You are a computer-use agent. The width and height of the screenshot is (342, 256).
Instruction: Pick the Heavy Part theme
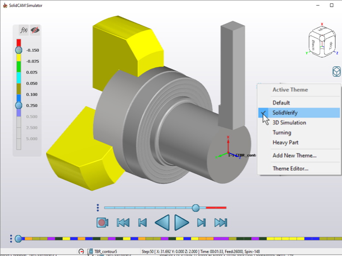(x=285, y=143)
